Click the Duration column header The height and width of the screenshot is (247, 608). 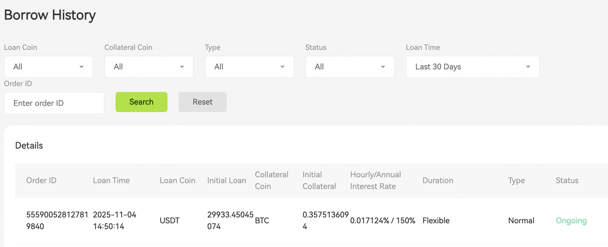[x=437, y=180]
